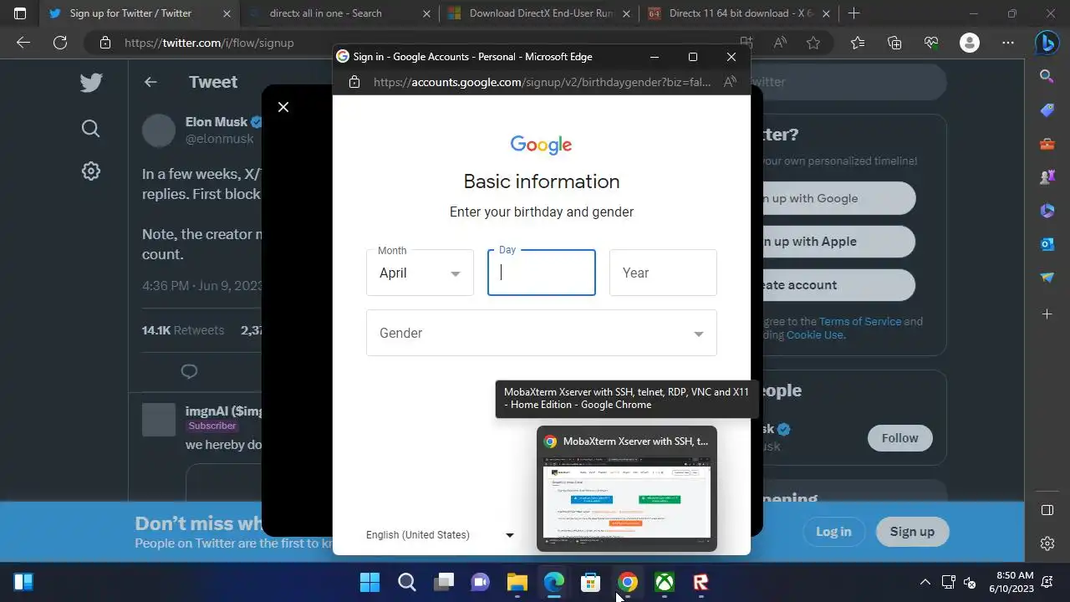Open Edge Settings and more menu

click(x=1008, y=43)
